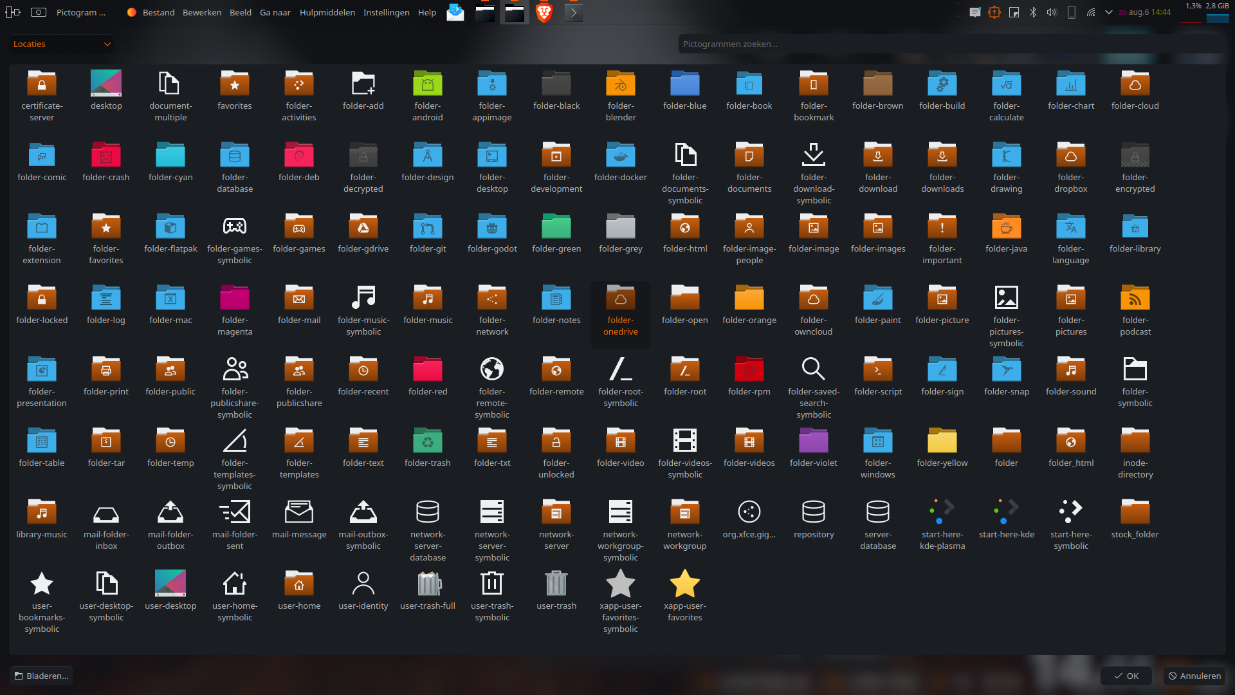Confirm selection with OK button
Image resolution: width=1235 pixels, height=695 pixels.
[x=1126, y=676]
